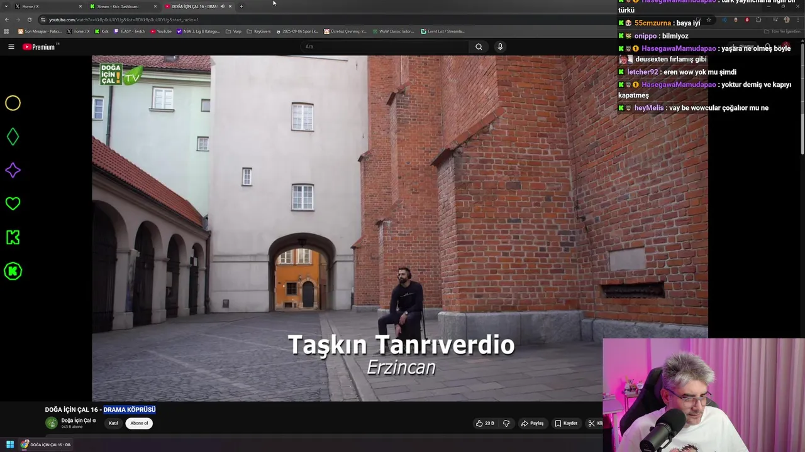
Task: Click the purple four-point star overlay icon
Action: [13, 170]
